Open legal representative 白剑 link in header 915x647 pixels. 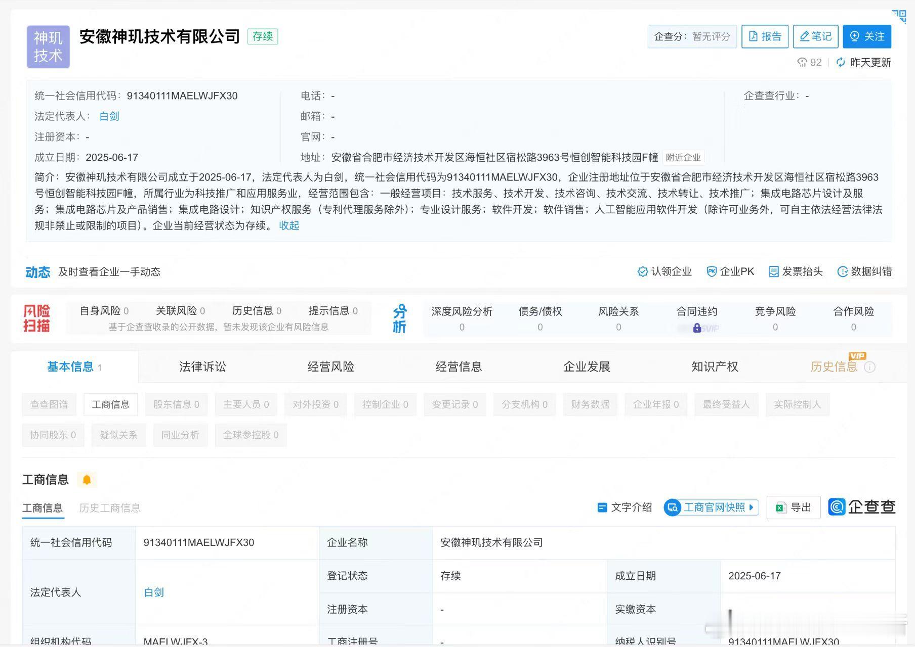109,116
